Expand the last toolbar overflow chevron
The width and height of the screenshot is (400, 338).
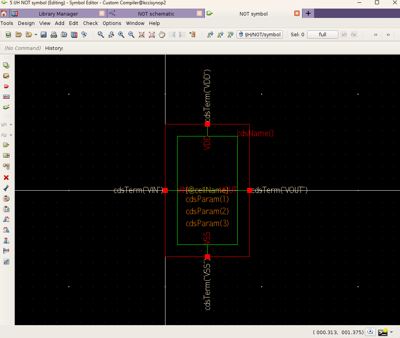(x=388, y=35)
